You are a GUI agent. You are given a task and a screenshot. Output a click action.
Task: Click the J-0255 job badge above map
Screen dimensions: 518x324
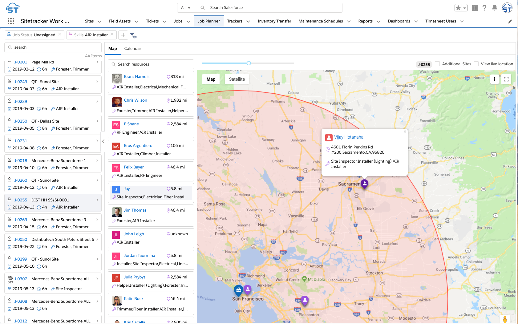click(424, 64)
